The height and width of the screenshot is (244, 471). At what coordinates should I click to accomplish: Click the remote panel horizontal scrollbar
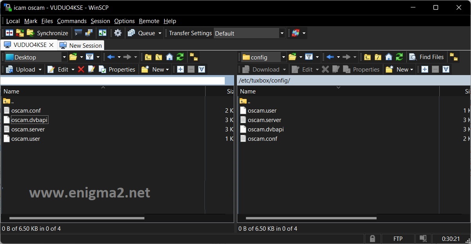(311, 218)
